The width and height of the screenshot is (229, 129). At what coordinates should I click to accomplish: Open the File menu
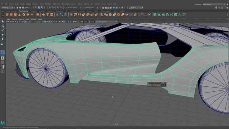point(2,4)
